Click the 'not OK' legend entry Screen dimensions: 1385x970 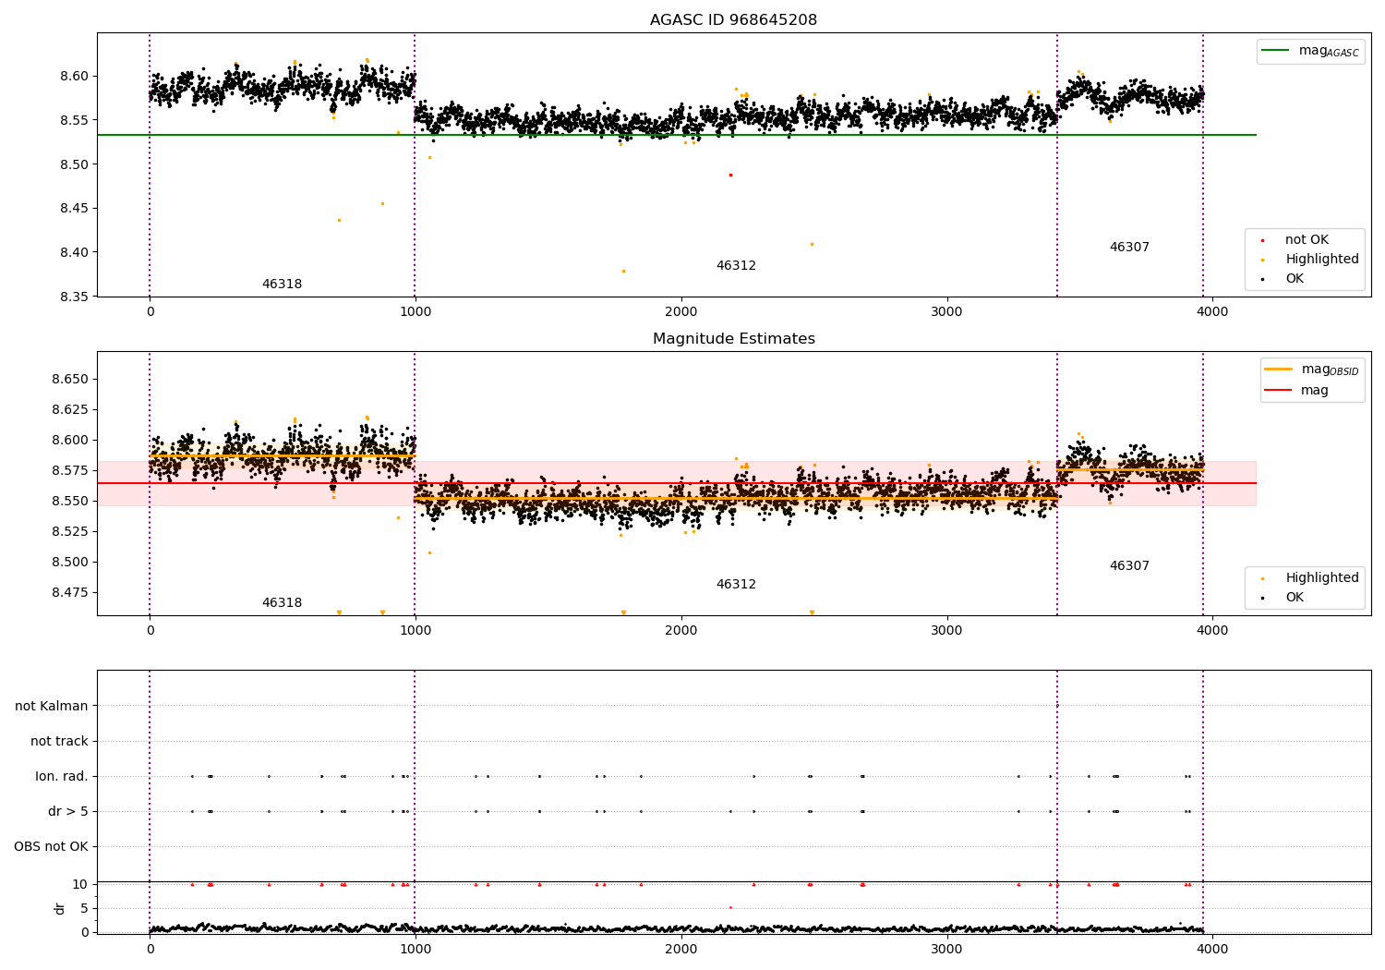coord(1306,240)
